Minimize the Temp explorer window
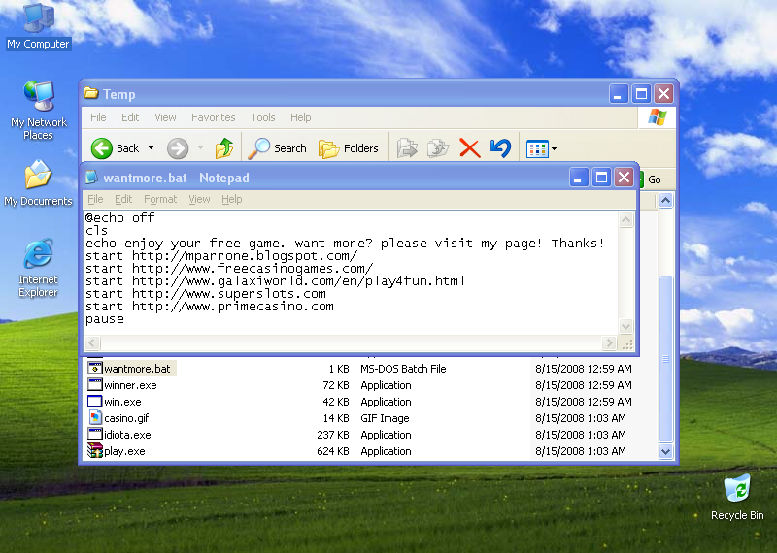 (619, 93)
